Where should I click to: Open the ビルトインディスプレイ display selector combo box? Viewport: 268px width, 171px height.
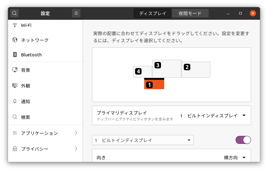click(x=143, y=140)
